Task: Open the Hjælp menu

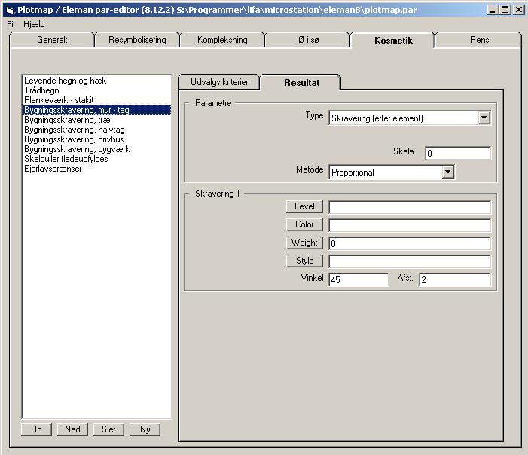Action: pos(34,24)
